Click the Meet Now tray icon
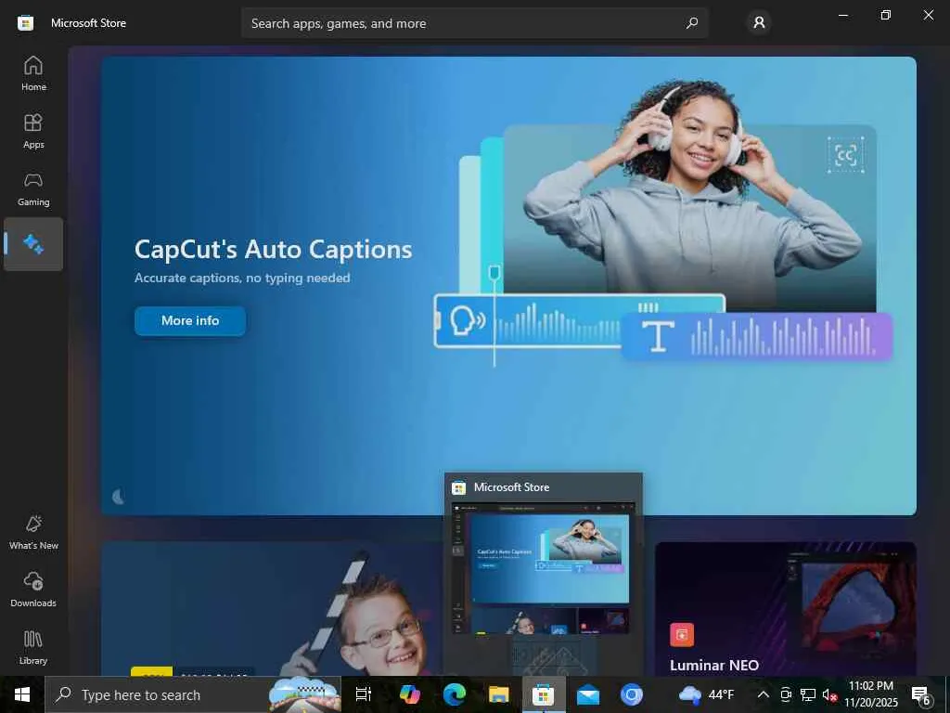950x713 pixels. pos(786,694)
